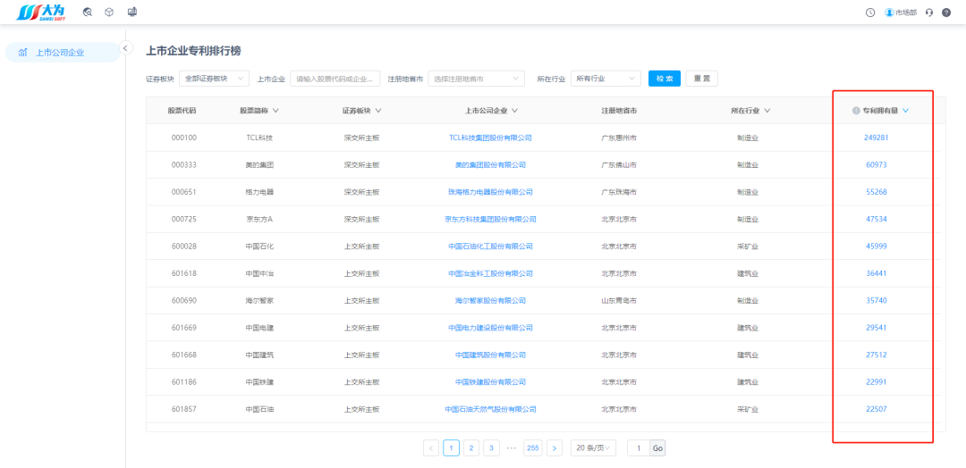Open the customer support headset icon

(x=929, y=13)
